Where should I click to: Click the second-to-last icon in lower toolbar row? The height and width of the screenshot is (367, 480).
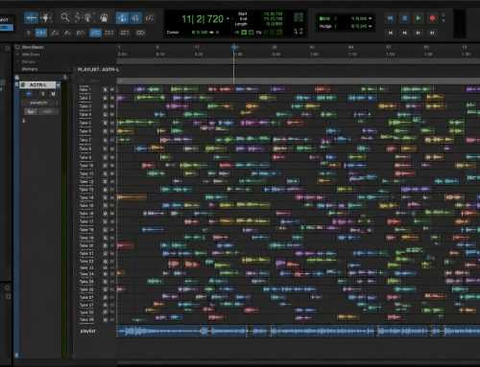125,33
